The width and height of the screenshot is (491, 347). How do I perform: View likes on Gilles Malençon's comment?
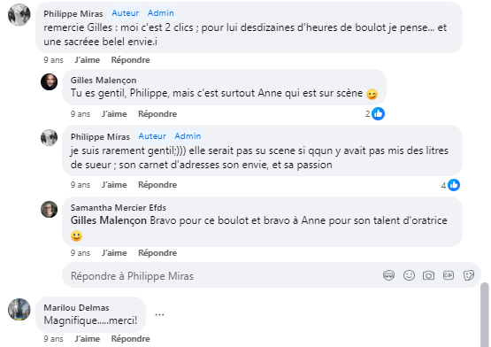pos(375,114)
